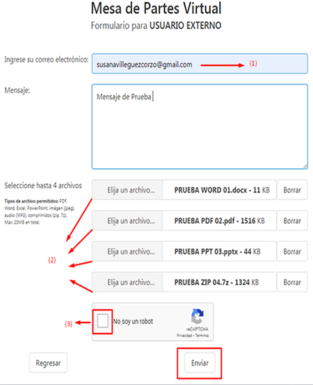The height and width of the screenshot is (385, 313).
Task: Remove PRUEBA ZIP 04.7z with Borrar
Action: [292, 282]
